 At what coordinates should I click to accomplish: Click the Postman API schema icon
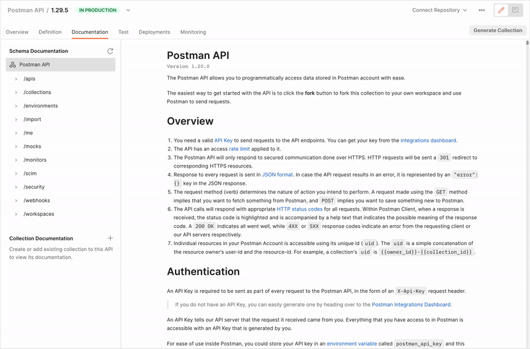13,64
